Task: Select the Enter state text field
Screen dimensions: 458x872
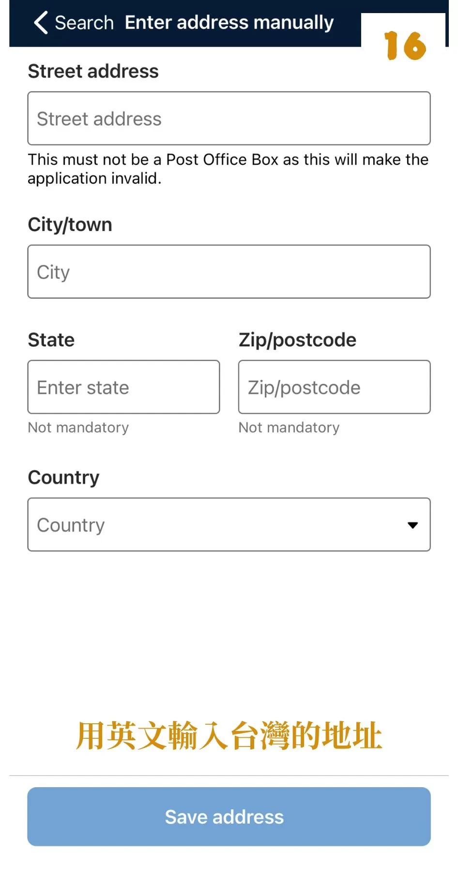Action: click(x=123, y=387)
